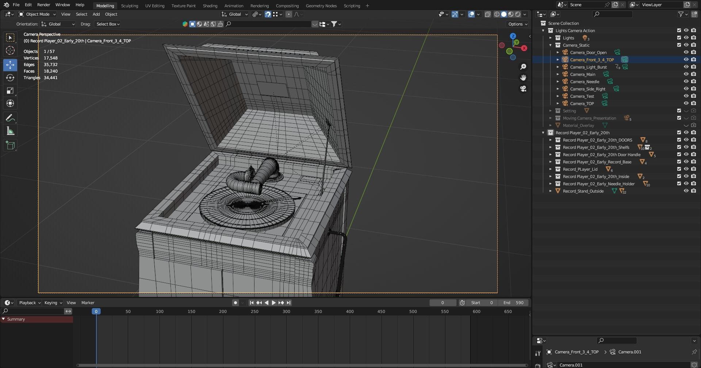Expand the Record_PLayer_Lid collection
Image resolution: width=701 pixels, height=368 pixels.
551,169
